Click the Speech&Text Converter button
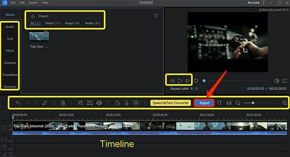Image resolution: width=290 pixels, height=157 pixels. click(x=171, y=103)
